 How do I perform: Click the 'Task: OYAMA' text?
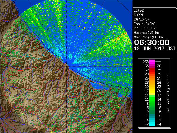145,24
